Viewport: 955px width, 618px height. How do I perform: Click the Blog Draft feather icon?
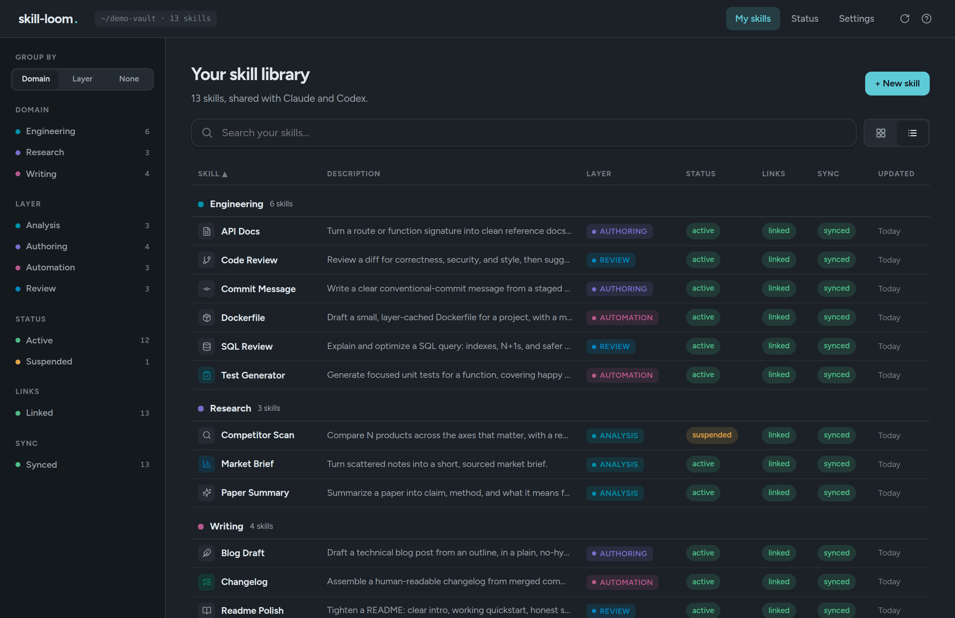click(x=207, y=553)
